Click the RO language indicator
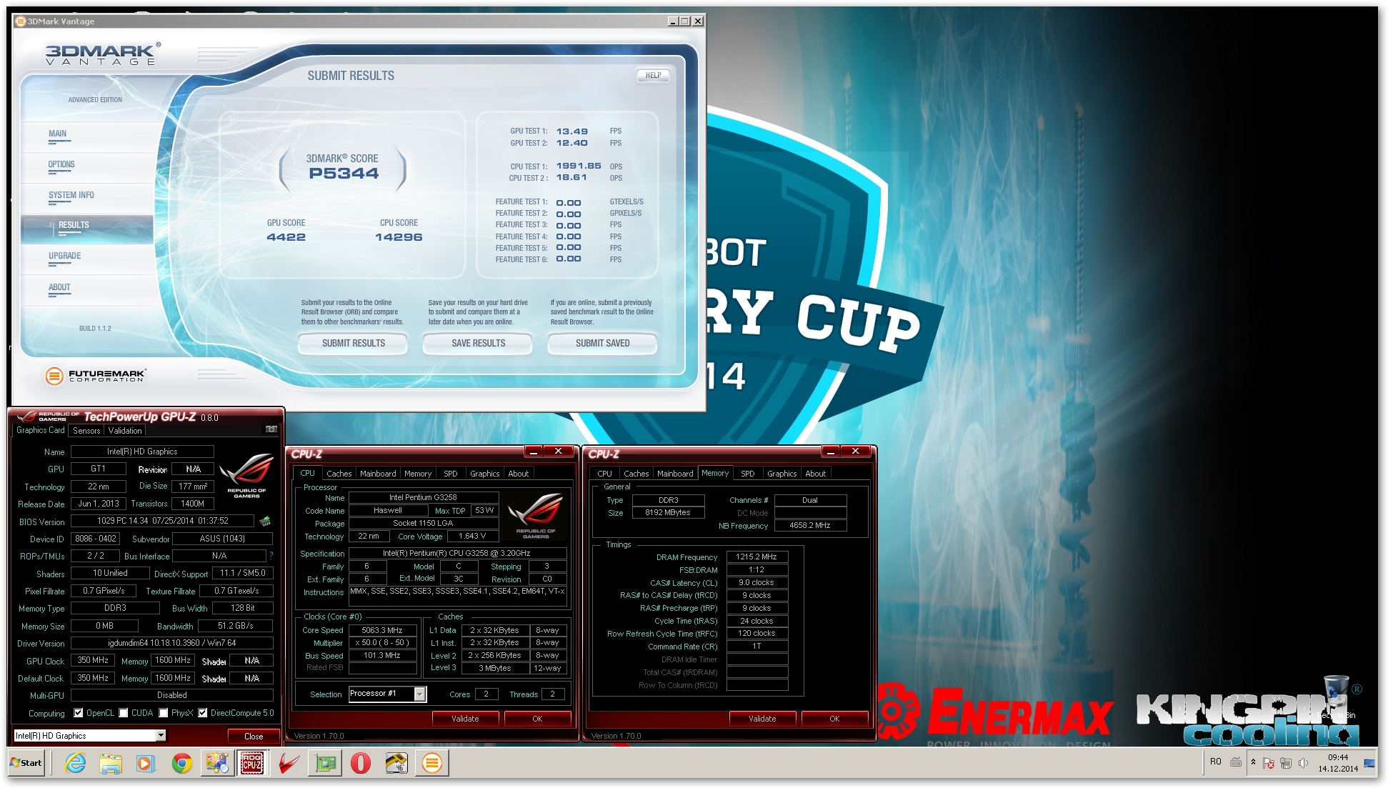Screen dimensions: 1388x788 click(1216, 762)
